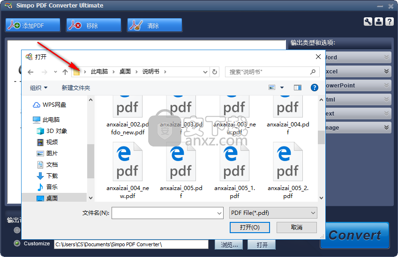Image resolution: width=398 pixels, height=257 pixels.
Task: Open 3D 对象 folder in sidebar
Action: click(x=52, y=131)
